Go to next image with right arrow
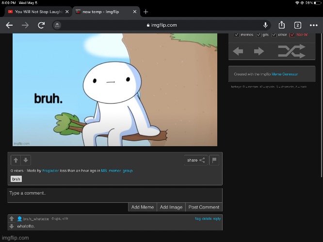Image resolution: width=323 pixels, height=242 pixels. point(258,51)
